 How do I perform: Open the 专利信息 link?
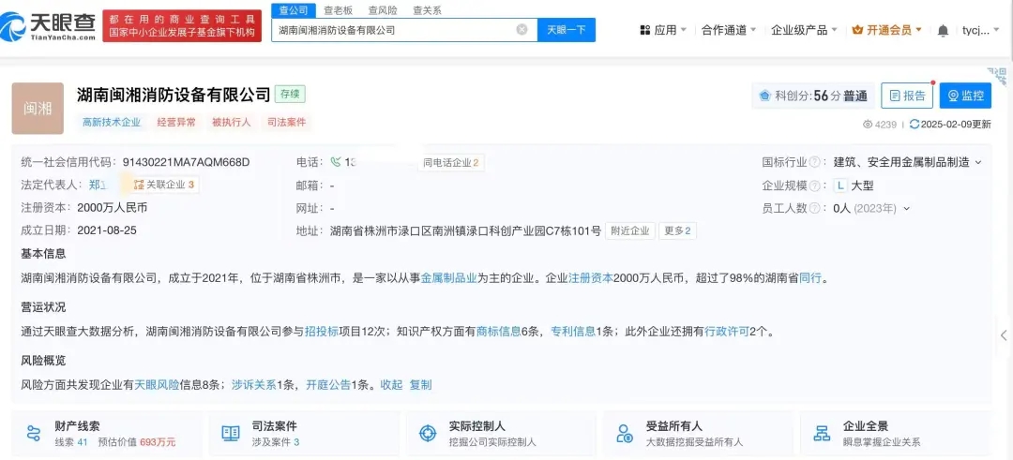(x=572, y=332)
